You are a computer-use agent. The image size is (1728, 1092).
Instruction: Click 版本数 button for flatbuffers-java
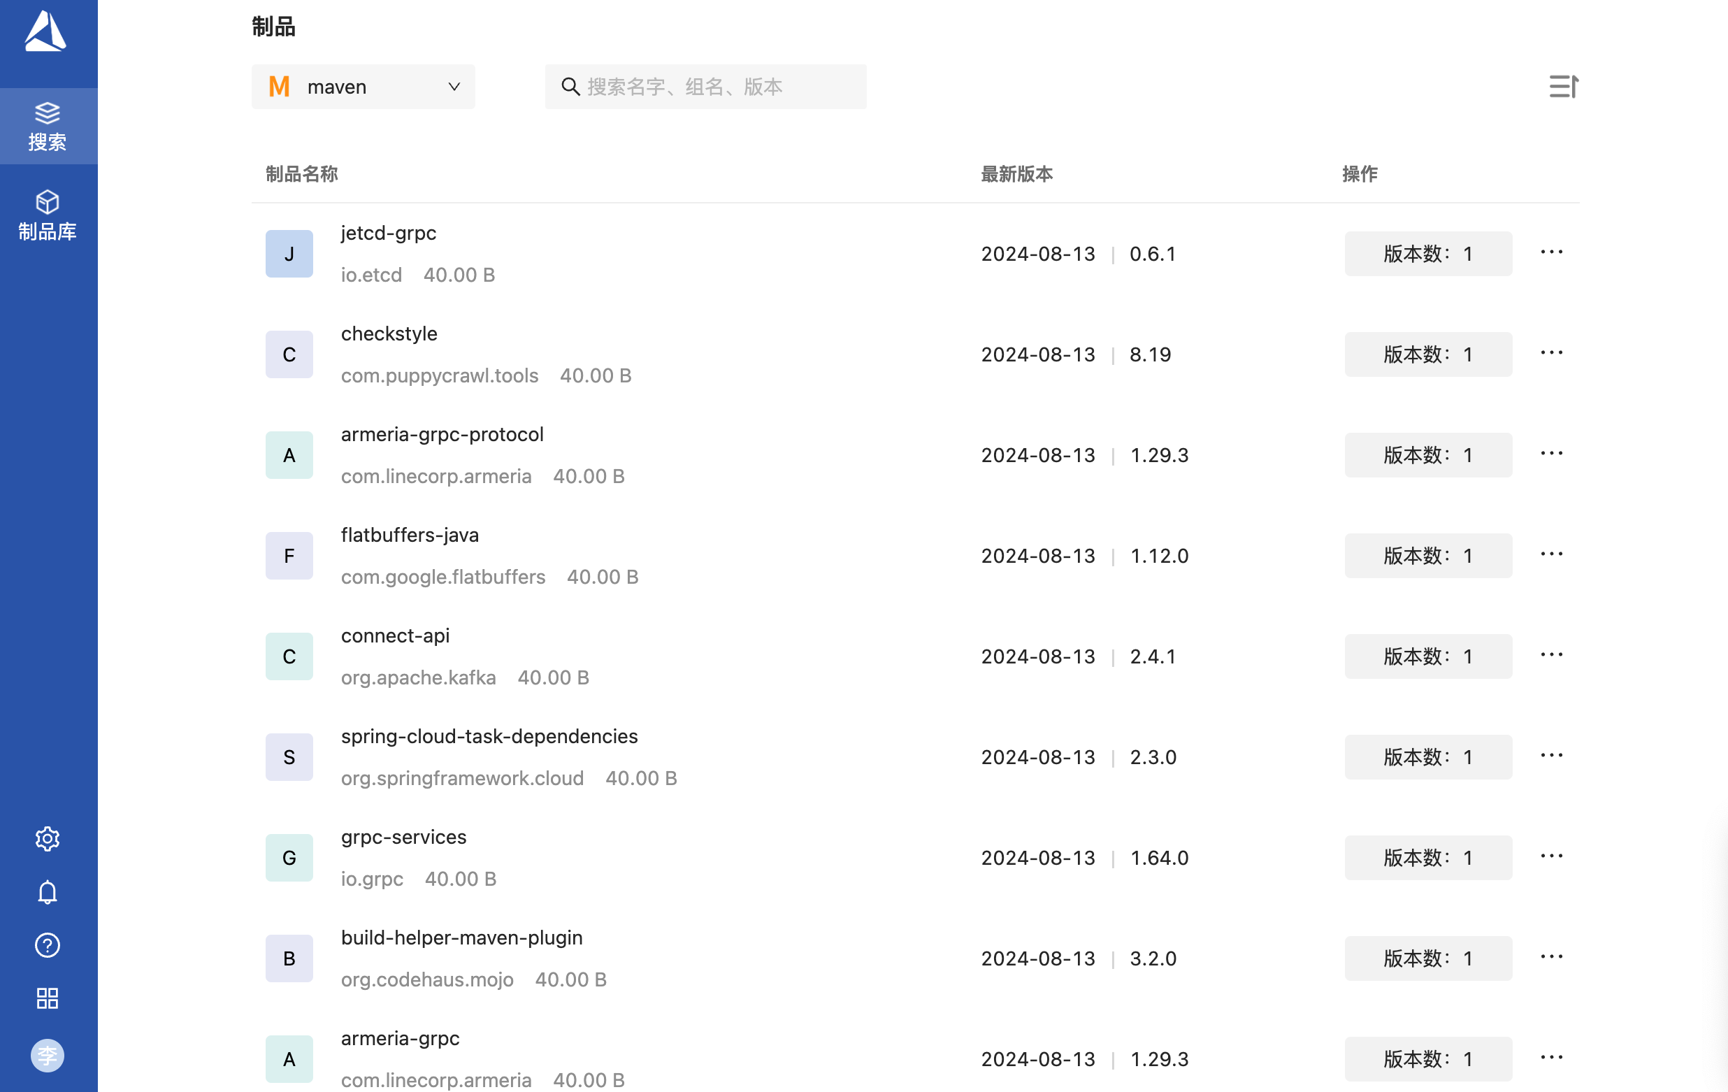pyautogui.click(x=1428, y=555)
